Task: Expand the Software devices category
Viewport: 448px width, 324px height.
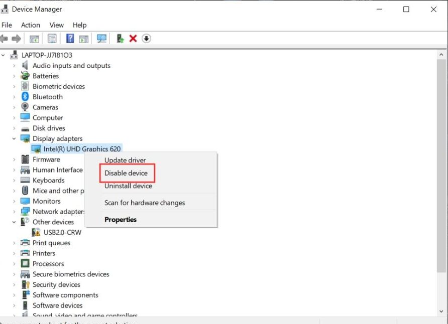Action: [x=14, y=305]
